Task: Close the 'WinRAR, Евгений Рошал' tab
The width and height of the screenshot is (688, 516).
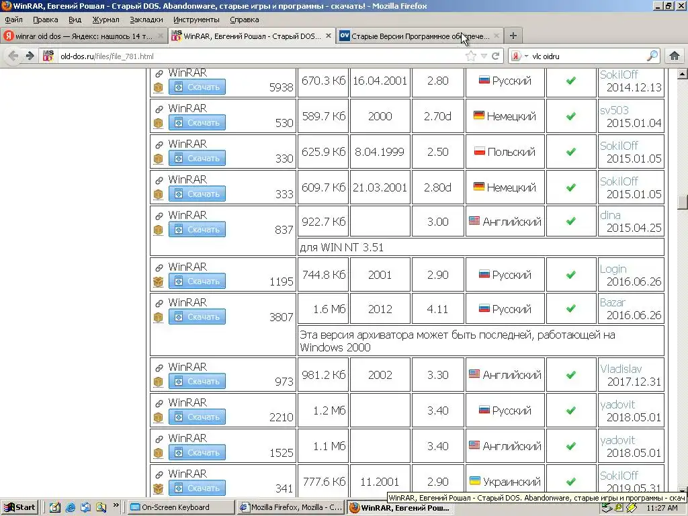Action: 328,36
